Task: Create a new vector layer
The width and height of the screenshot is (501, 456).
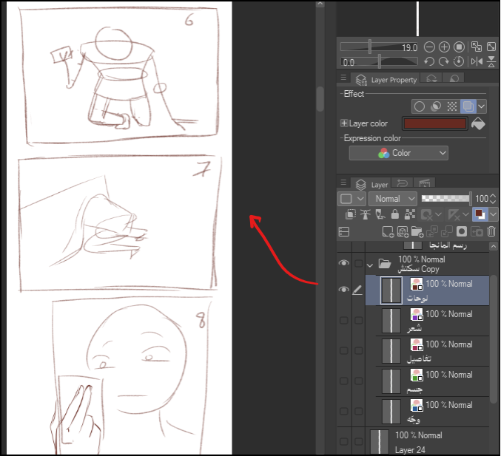Action: point(403,231)
